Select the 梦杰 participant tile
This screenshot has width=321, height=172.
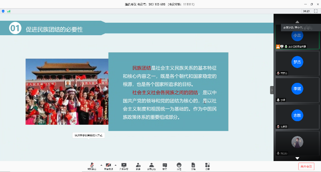[x=297, y=63]
